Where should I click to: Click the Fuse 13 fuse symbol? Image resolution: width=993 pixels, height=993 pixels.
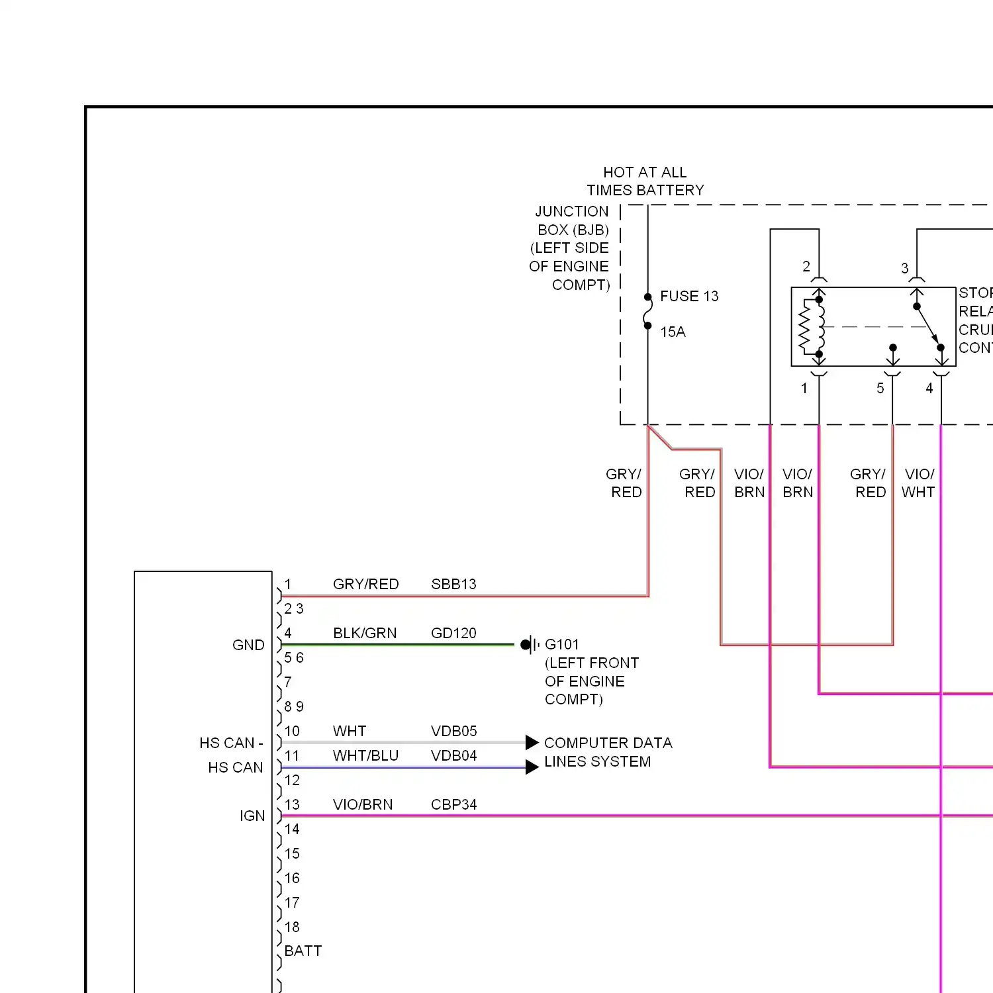[x=647, y=312]
